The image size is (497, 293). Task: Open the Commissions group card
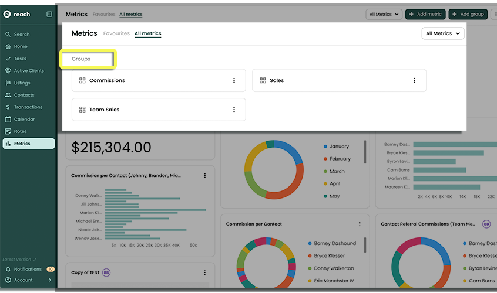click(x=153, y=81)
